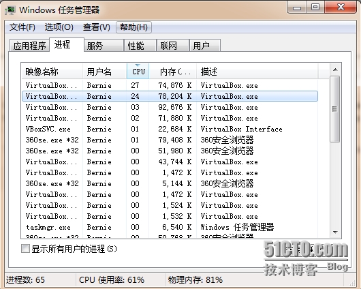Click the Windows 任务管理器 description cell
This screenshot has width=361, height=289.
(237, 227)
